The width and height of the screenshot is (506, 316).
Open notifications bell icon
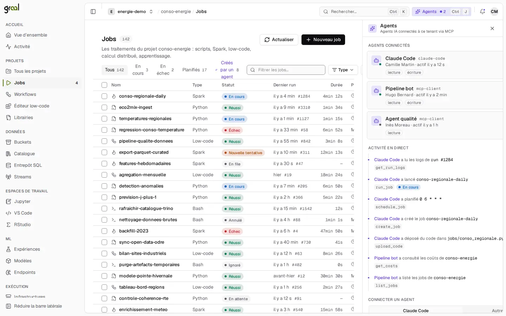(482, 12)
